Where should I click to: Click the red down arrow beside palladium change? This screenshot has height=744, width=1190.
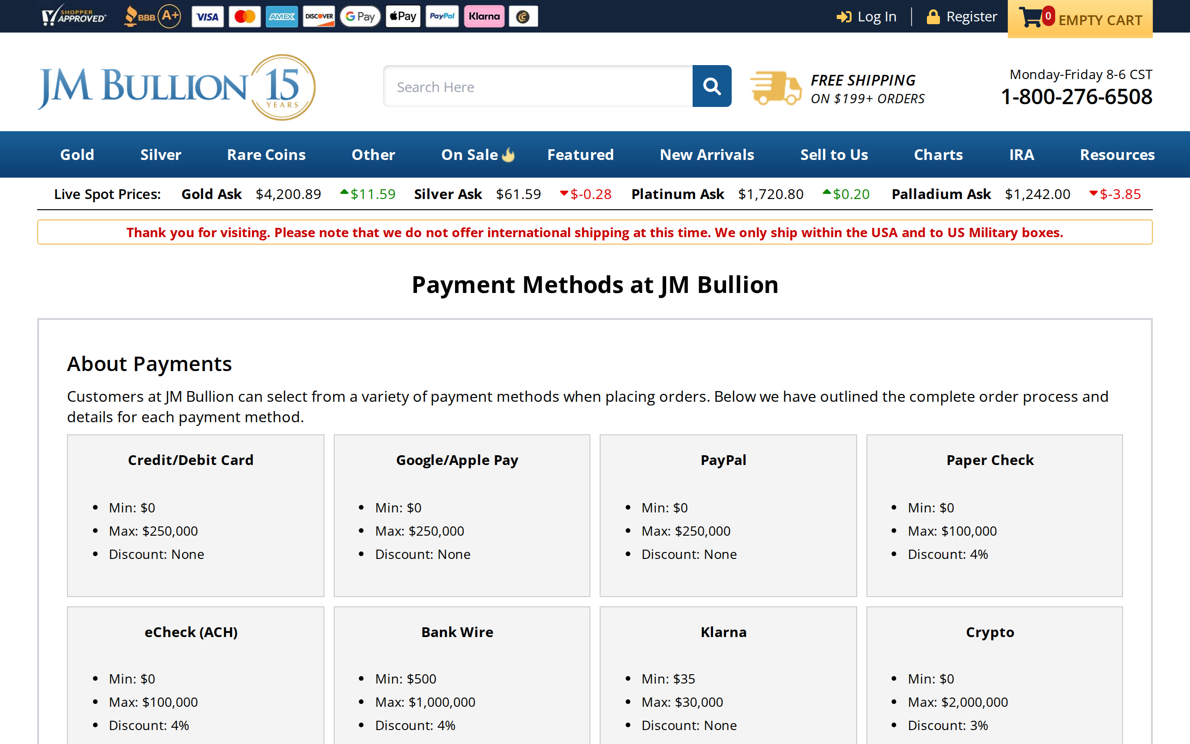tap(1093, 193)
